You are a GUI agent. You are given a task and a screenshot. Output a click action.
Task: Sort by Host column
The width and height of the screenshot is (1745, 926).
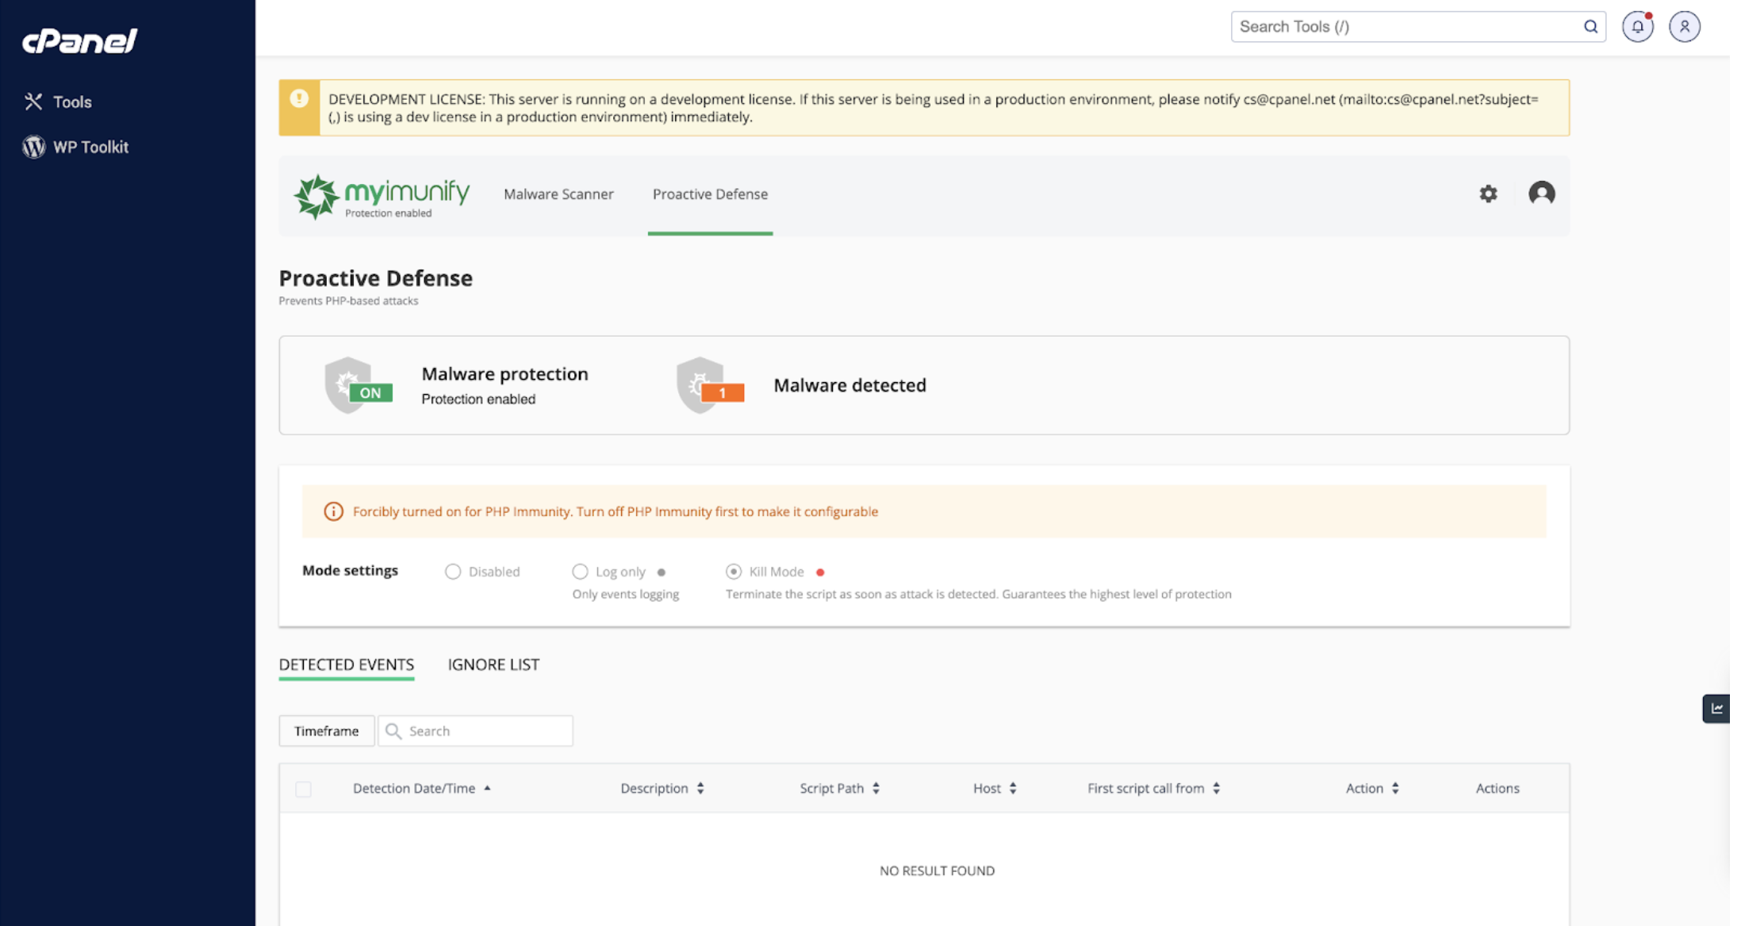click(995, 788)
